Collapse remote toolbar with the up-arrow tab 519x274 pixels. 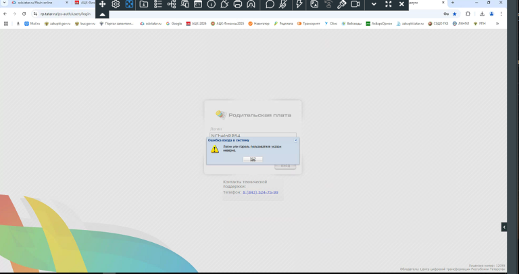click(102, 14)
